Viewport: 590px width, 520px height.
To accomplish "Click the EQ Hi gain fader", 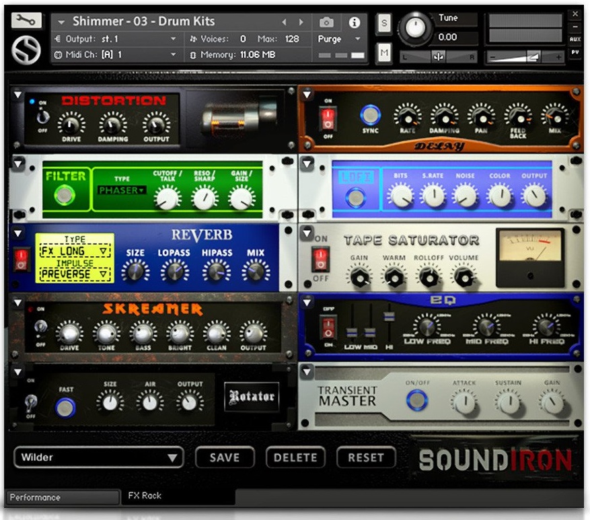I will pos(389,317).
